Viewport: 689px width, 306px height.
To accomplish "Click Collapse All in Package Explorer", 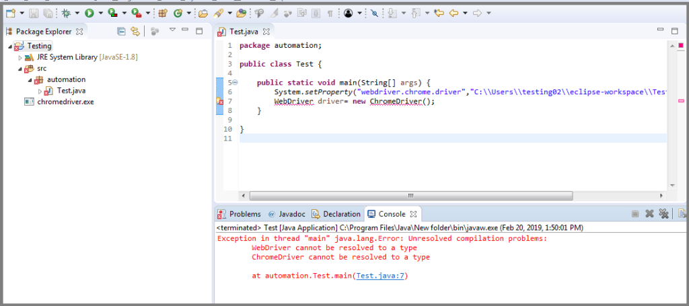I will point(121,31).
